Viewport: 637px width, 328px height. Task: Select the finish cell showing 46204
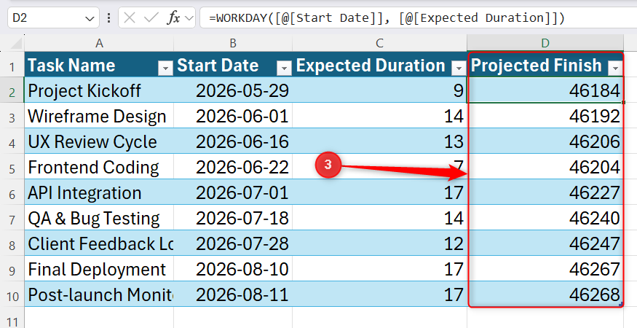(x=545, y=167)
